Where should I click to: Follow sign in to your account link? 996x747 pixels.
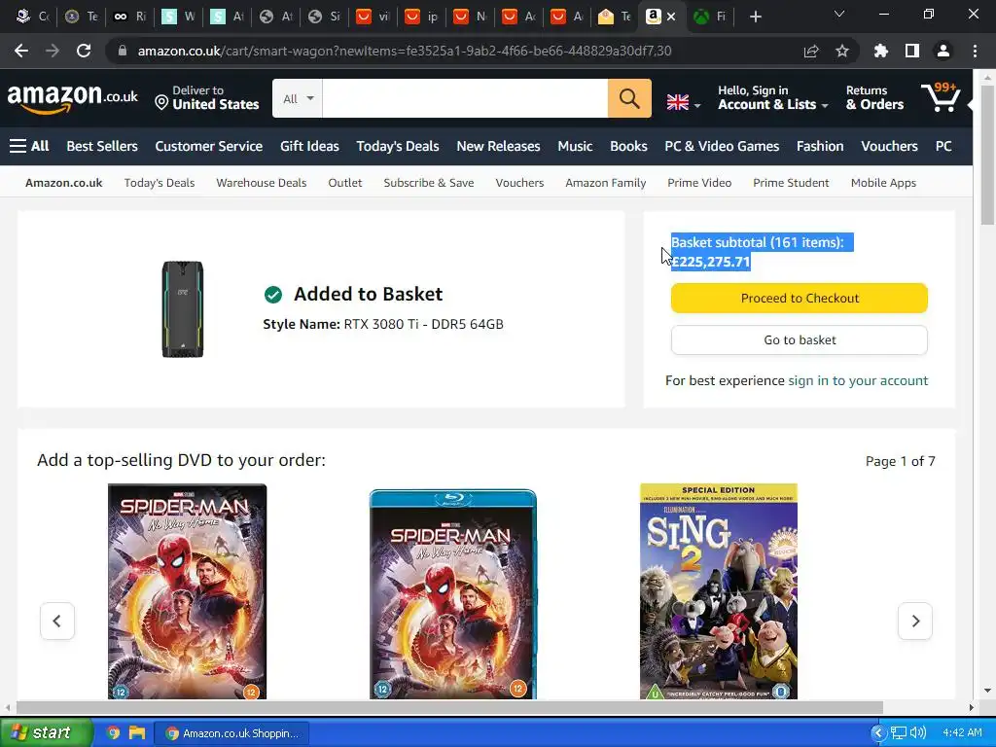858,380
